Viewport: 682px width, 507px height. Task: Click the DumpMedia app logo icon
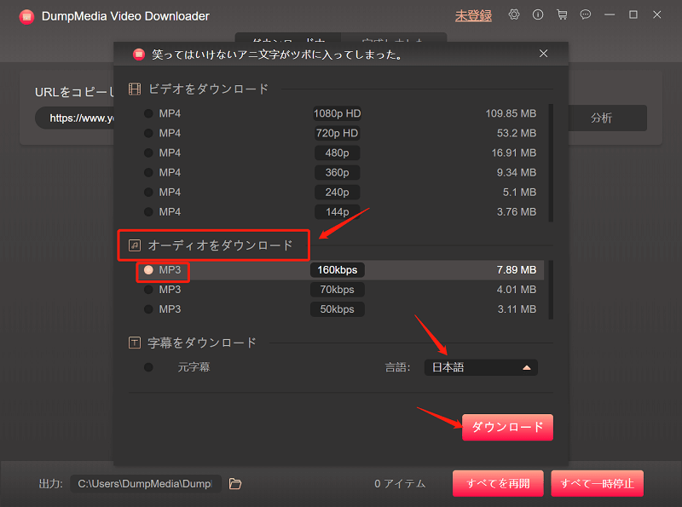point(26,17)
